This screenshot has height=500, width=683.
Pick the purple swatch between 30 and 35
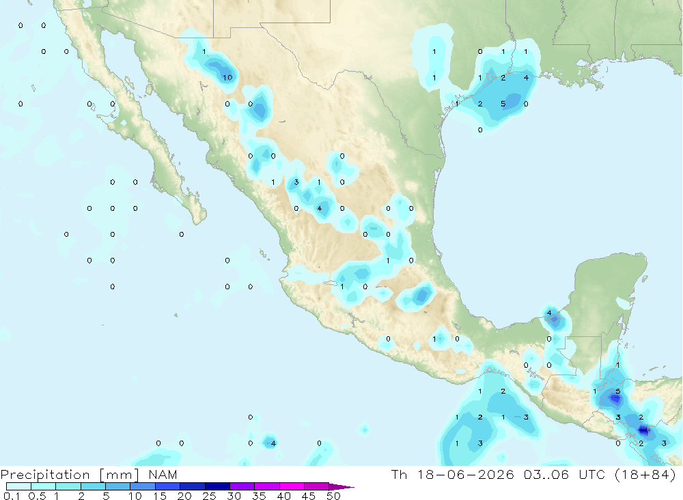pos(242,486)
